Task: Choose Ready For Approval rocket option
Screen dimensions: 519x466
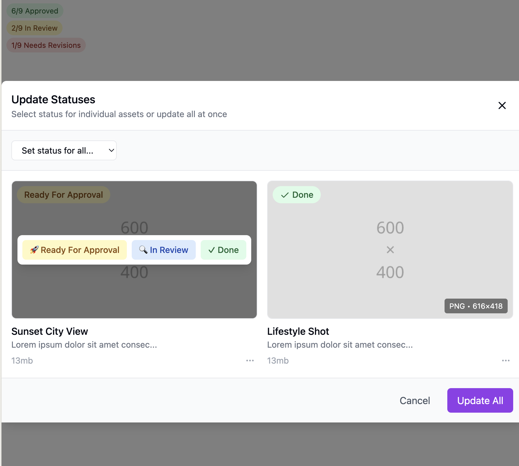Action: (x=74, y=250)
